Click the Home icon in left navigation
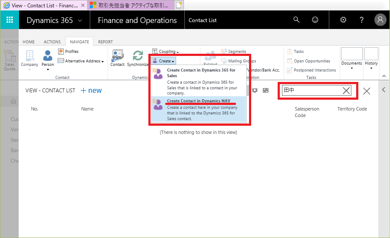Image resolution: width=390 pixels, height=238 pixels. 13,101
